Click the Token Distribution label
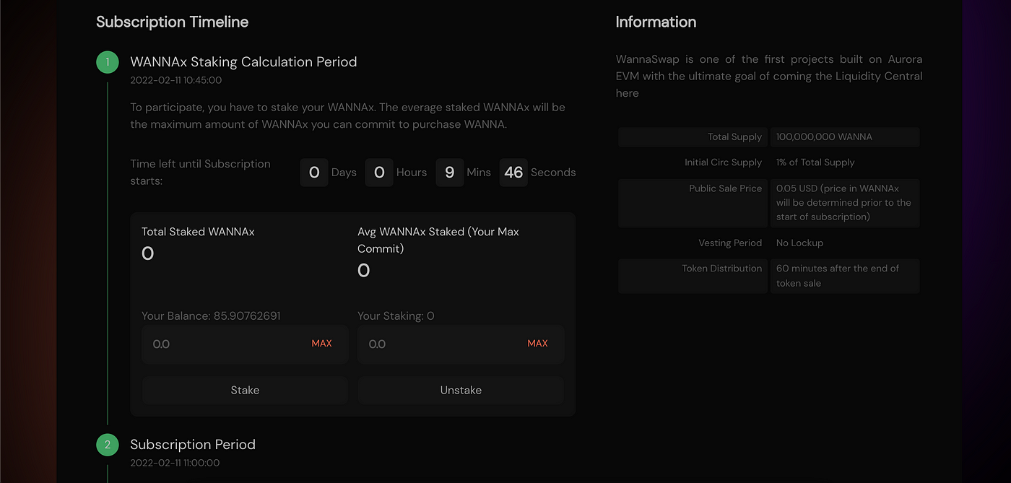Screen dimensions: 1011x483 point(721,269)
